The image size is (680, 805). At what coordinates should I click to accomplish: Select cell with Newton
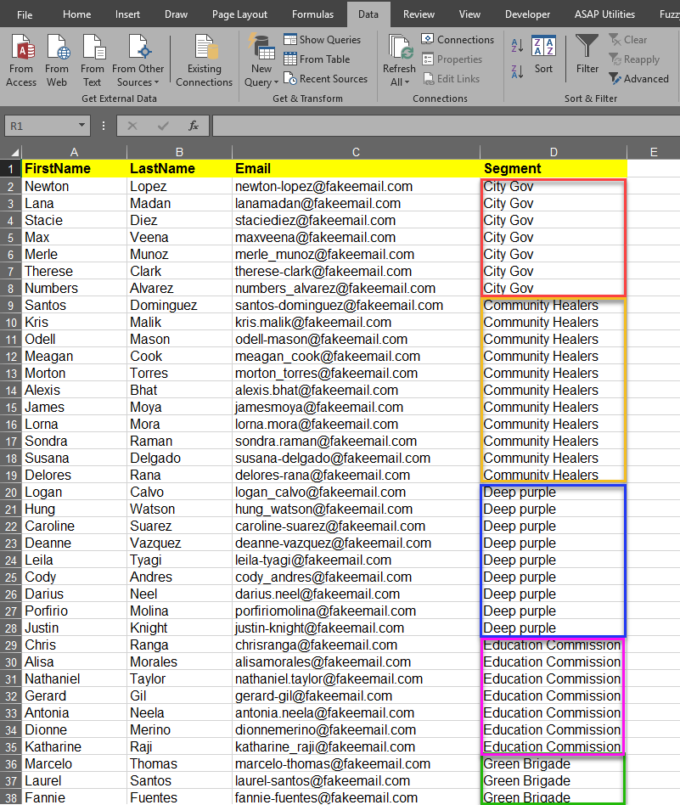point(74,186)
